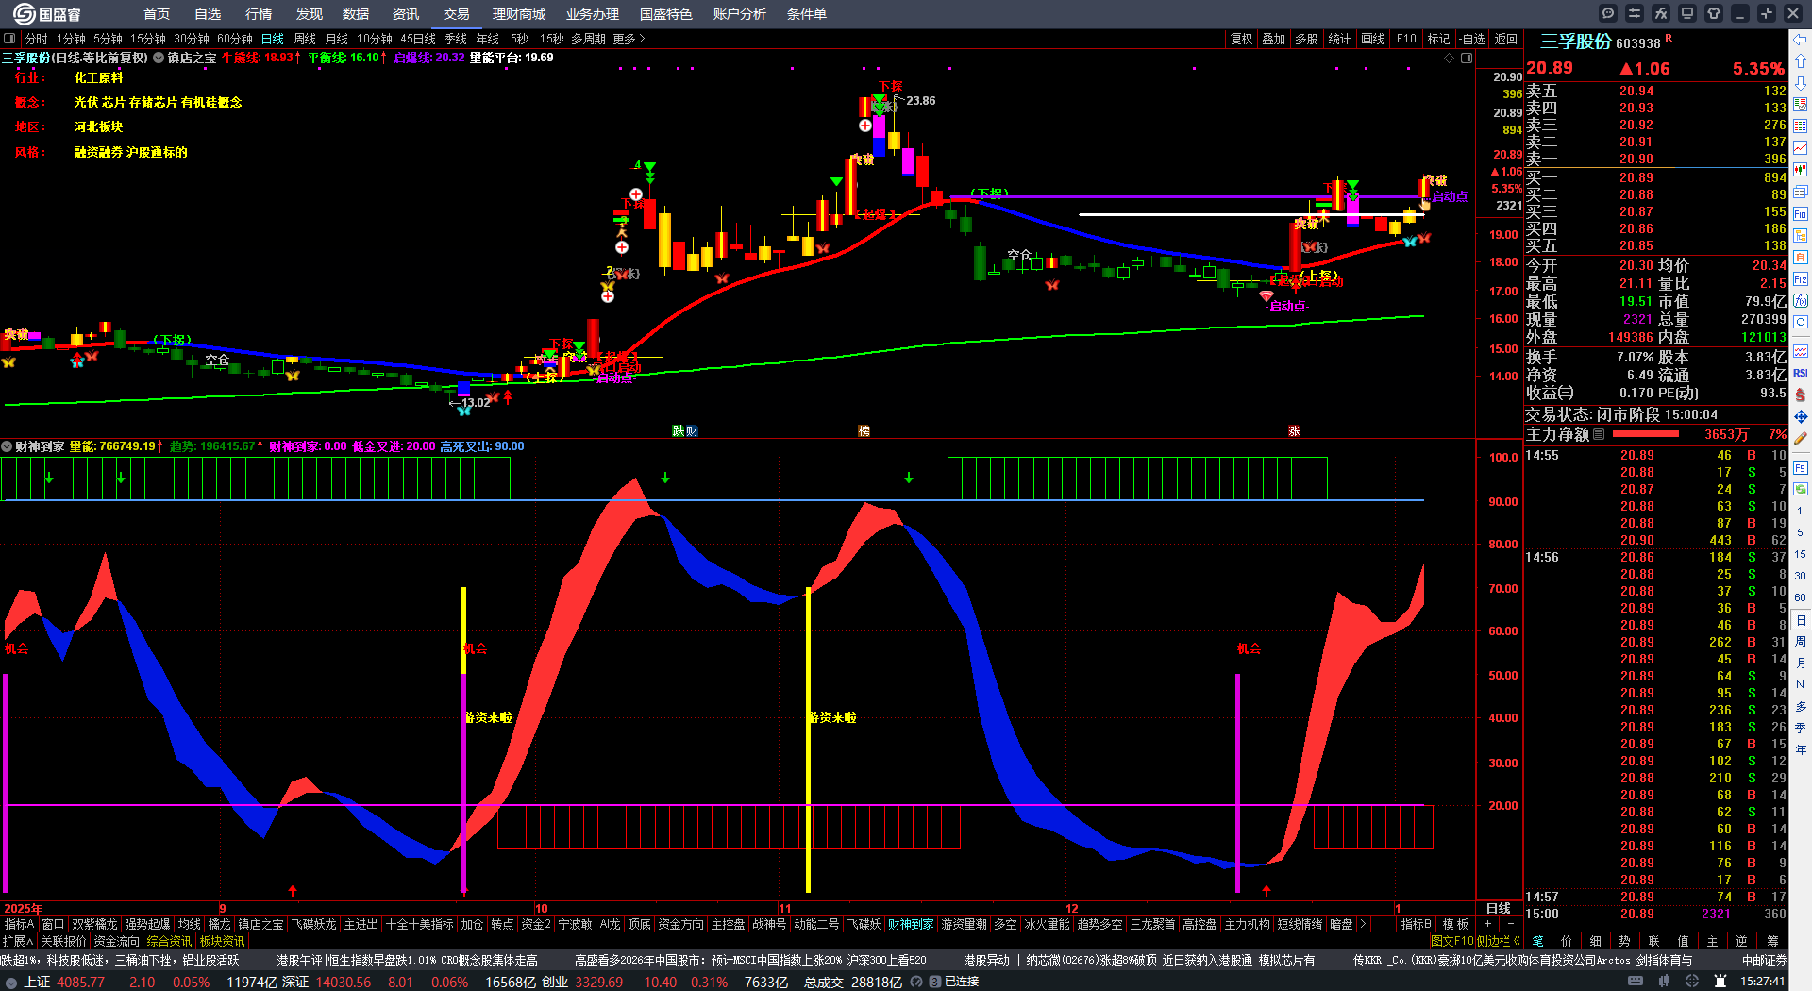The width and height of the screenshot is (1812, 991).
Task: Open the candlestick chart sidebar icon
Action: (x=1801, y=170)
